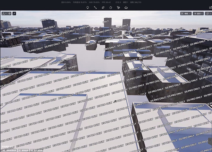212x152 pixels.
Task: Click the 显存 9.59% statistic
Action: point(66,2)
